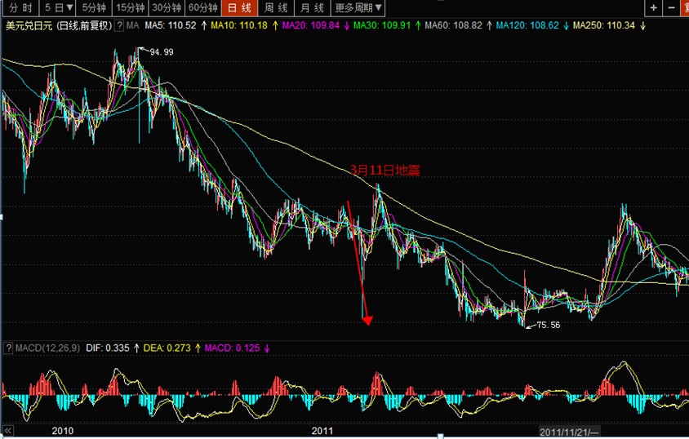Choose the 30分钟 period button
The image size is (689, 439).
click(167, 8)
